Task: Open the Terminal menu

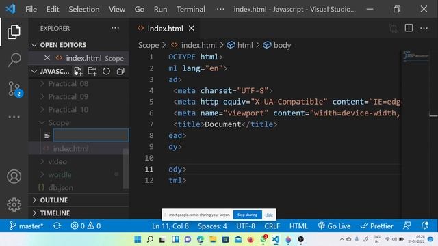Action: [x=191, y=9]
